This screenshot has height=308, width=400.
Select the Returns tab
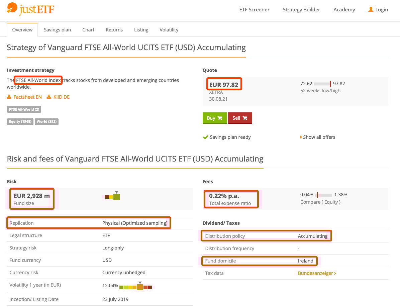(114, 30)
